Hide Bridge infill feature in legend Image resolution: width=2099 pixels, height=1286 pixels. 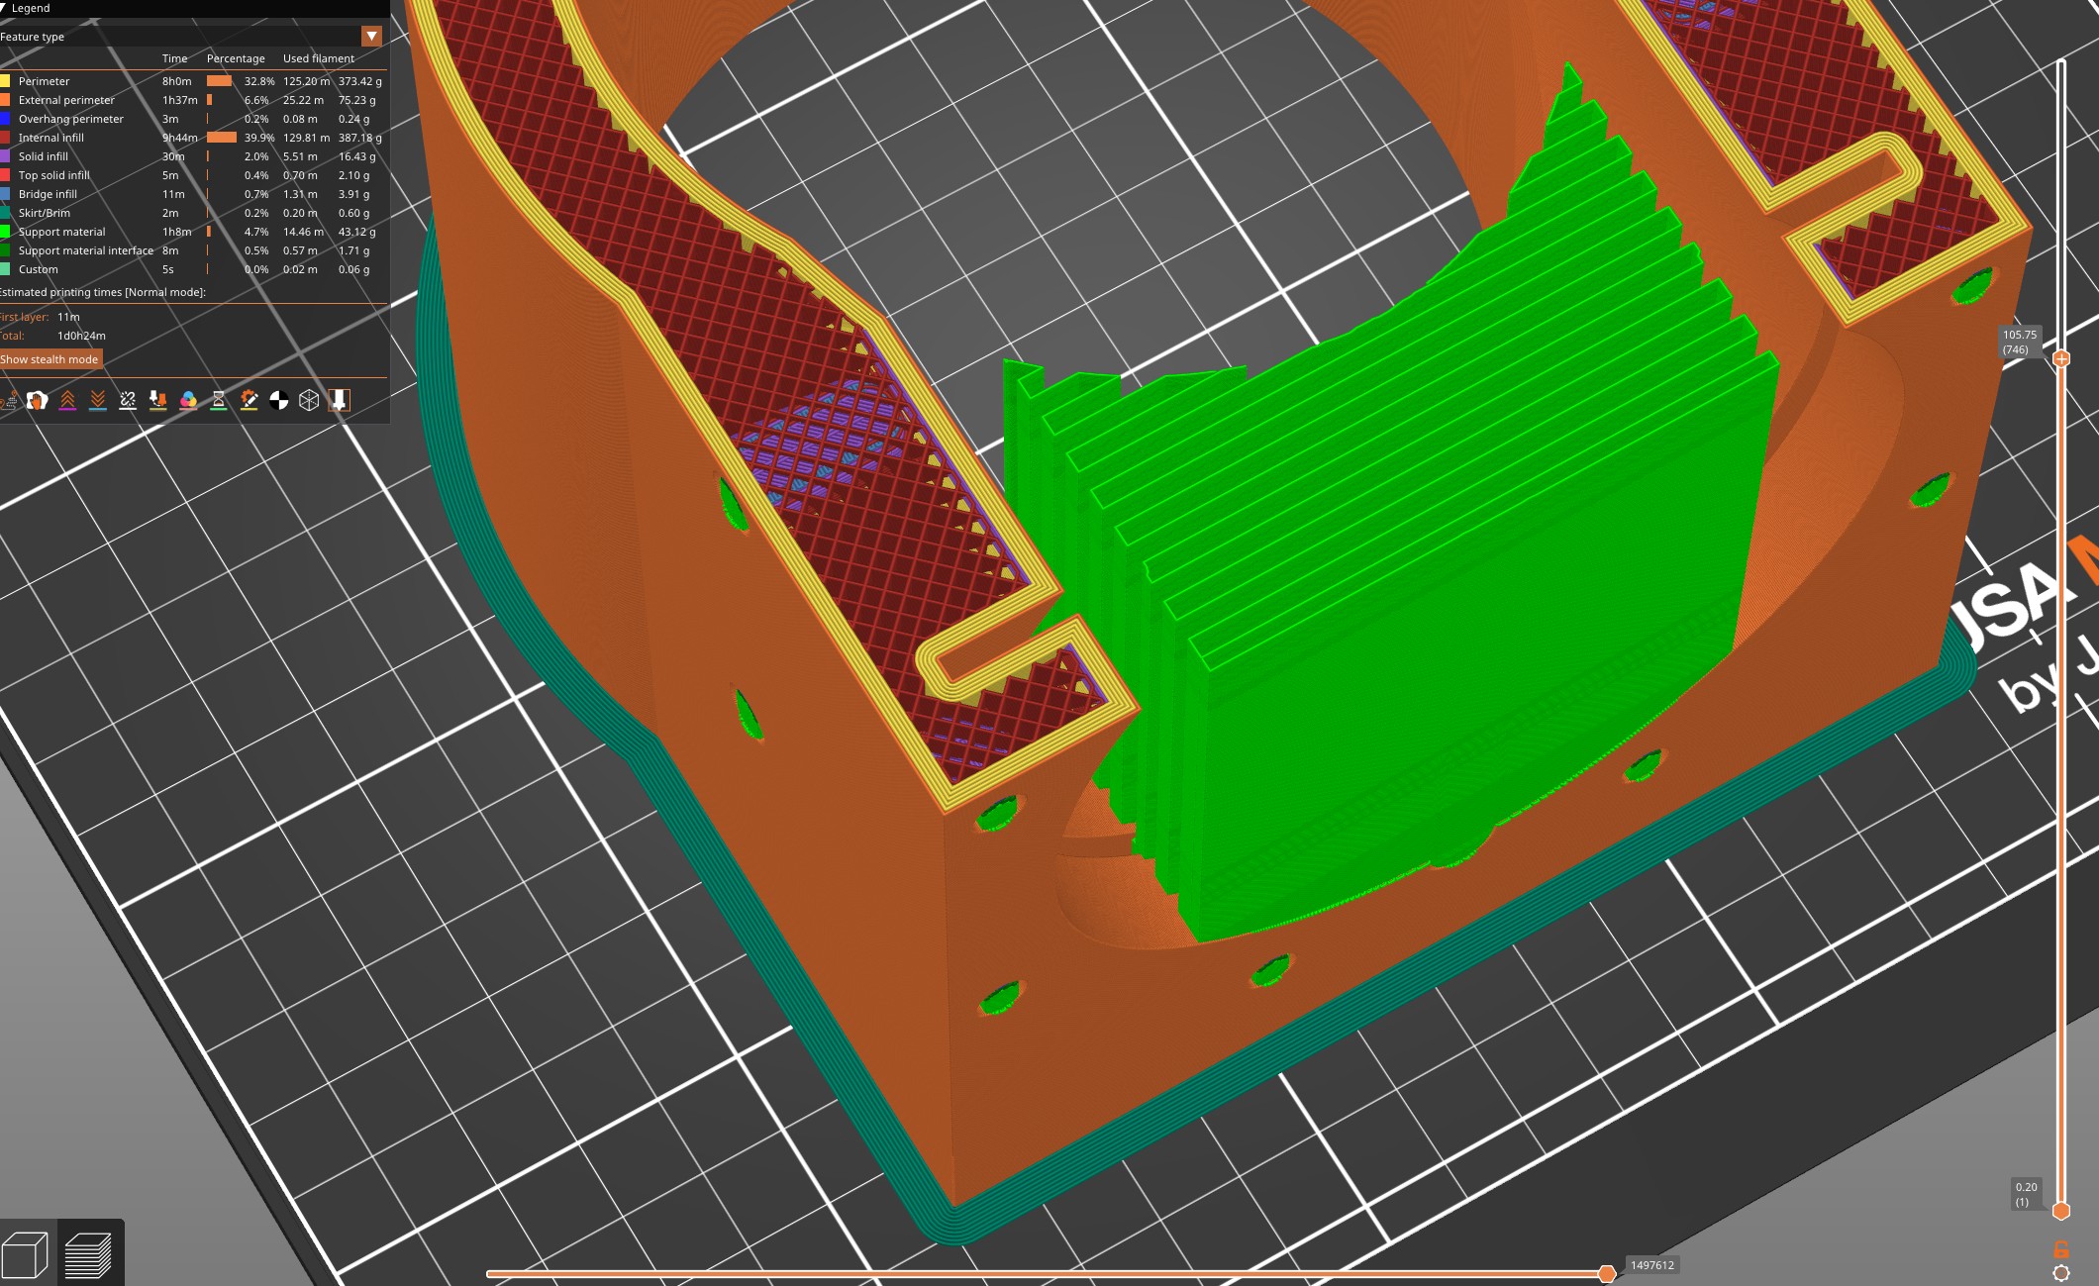[x=191, y=194]
